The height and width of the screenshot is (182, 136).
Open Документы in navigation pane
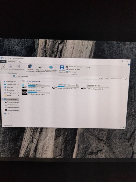pyautogui.click(x=10, y=90)
